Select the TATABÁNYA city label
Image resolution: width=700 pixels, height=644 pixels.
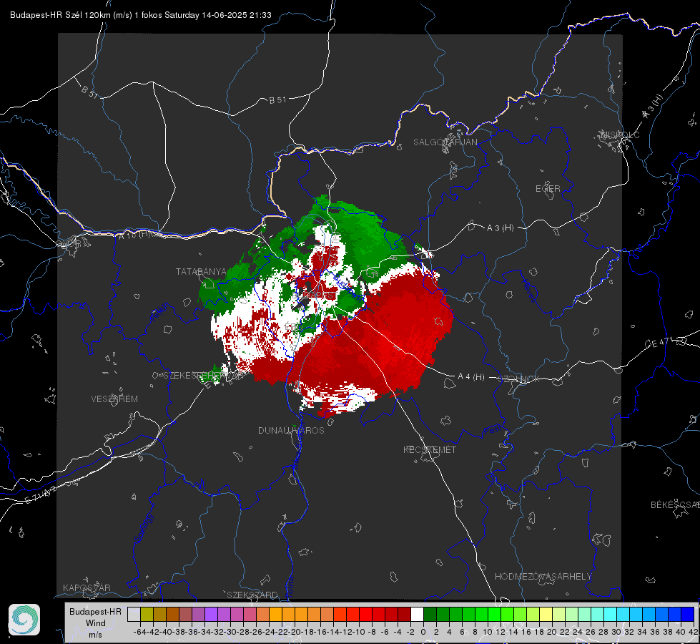(201, 271)
